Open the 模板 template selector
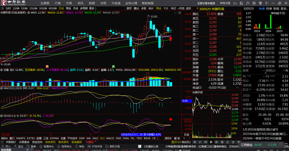The width and height of the screenshot is (289, 151). click(177, 138)
